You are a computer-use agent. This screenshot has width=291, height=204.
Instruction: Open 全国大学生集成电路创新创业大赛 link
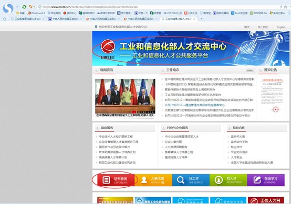point(252,163)
